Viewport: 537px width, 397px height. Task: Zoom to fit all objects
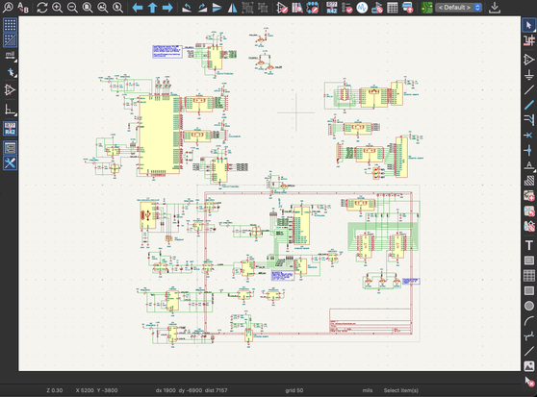pyautogui.click(x=103, y=7)
